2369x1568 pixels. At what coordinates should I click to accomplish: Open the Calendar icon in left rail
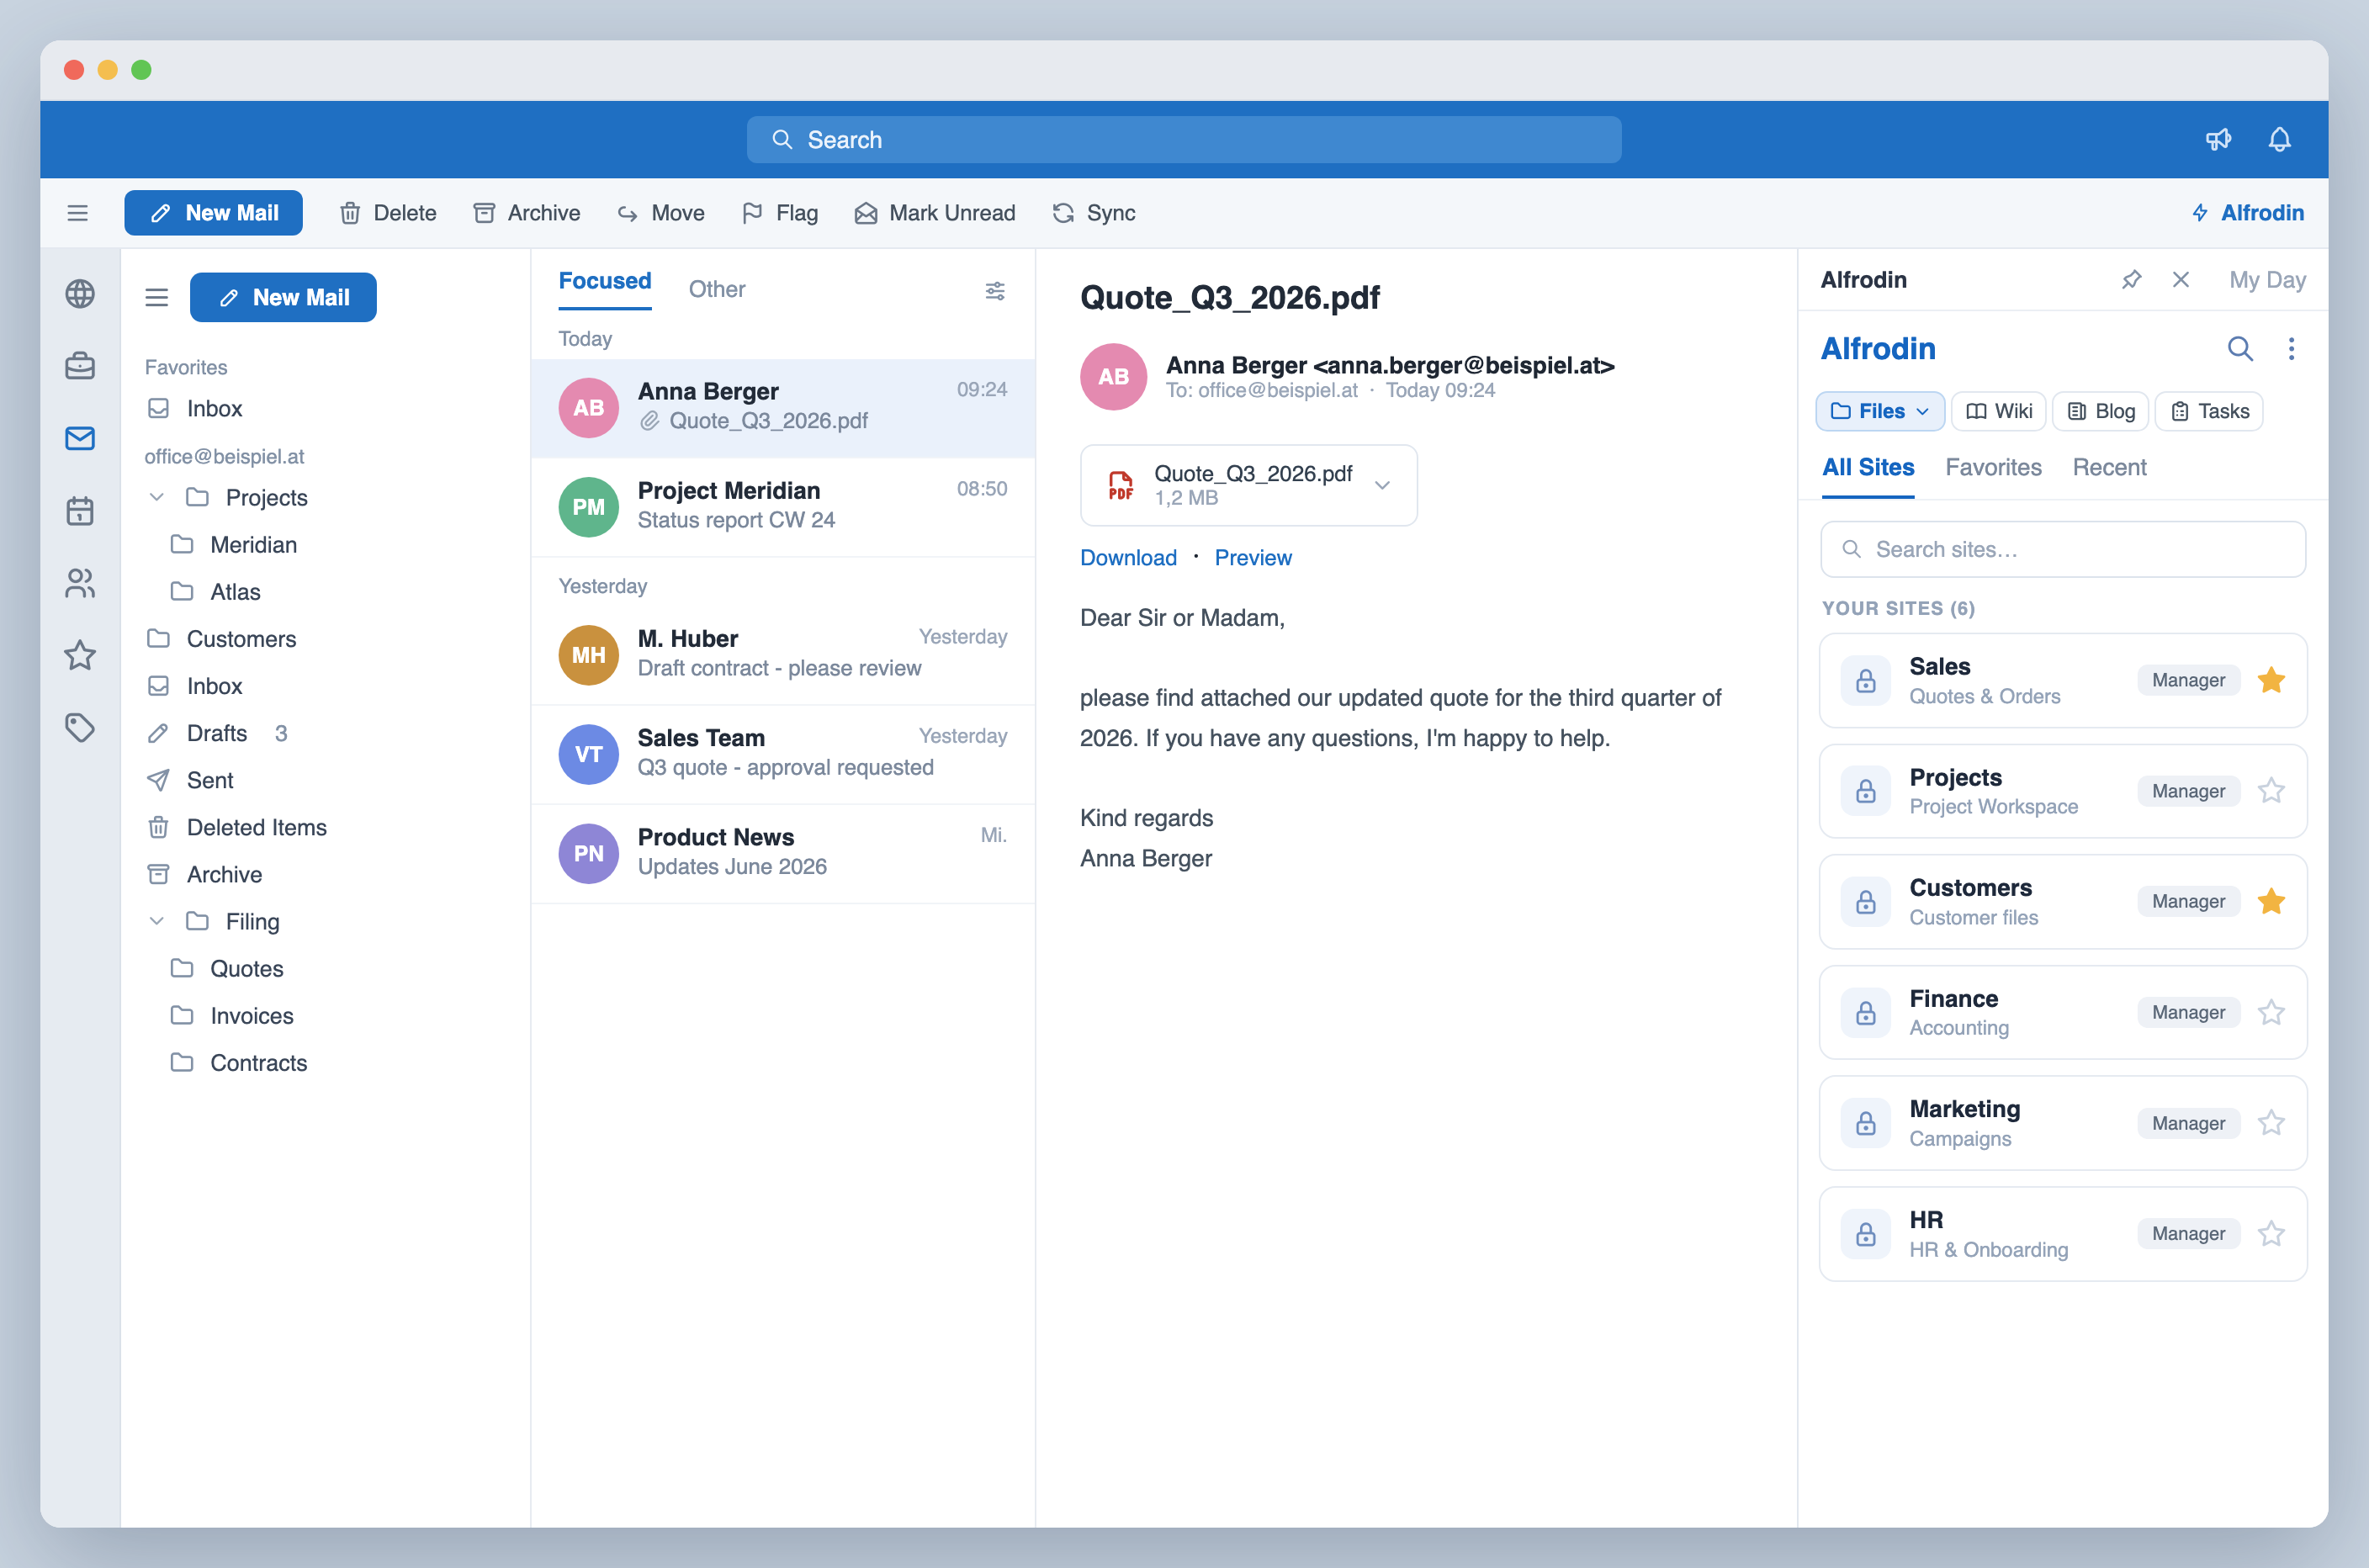pyautogui.click(x=80, y=511)
